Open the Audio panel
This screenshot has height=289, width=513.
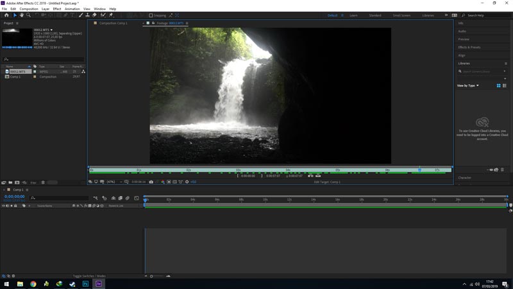tap(462, 31)
